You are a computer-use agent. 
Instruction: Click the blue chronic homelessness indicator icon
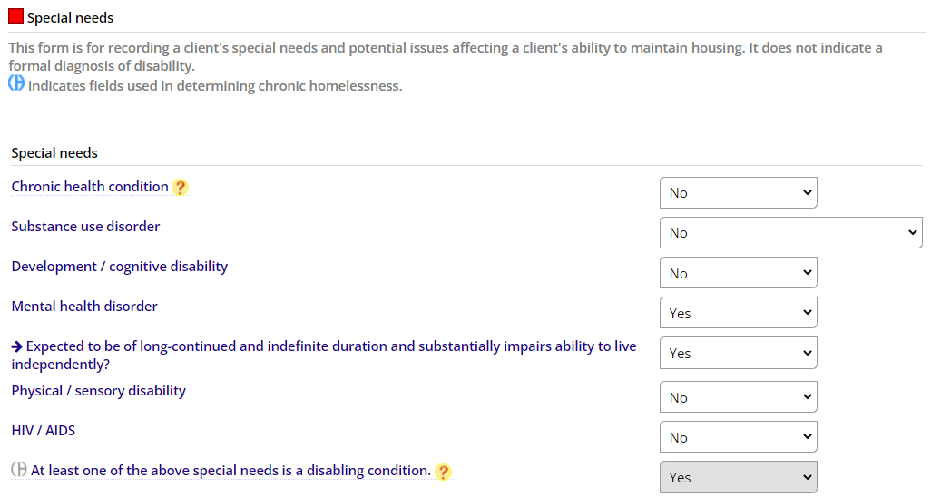(x=16, y=83)
